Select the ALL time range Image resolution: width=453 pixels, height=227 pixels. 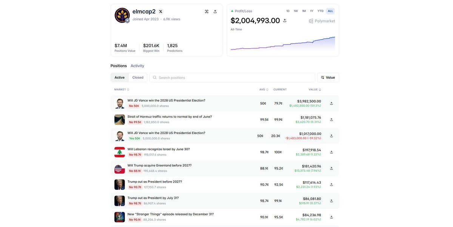point(330,11)
